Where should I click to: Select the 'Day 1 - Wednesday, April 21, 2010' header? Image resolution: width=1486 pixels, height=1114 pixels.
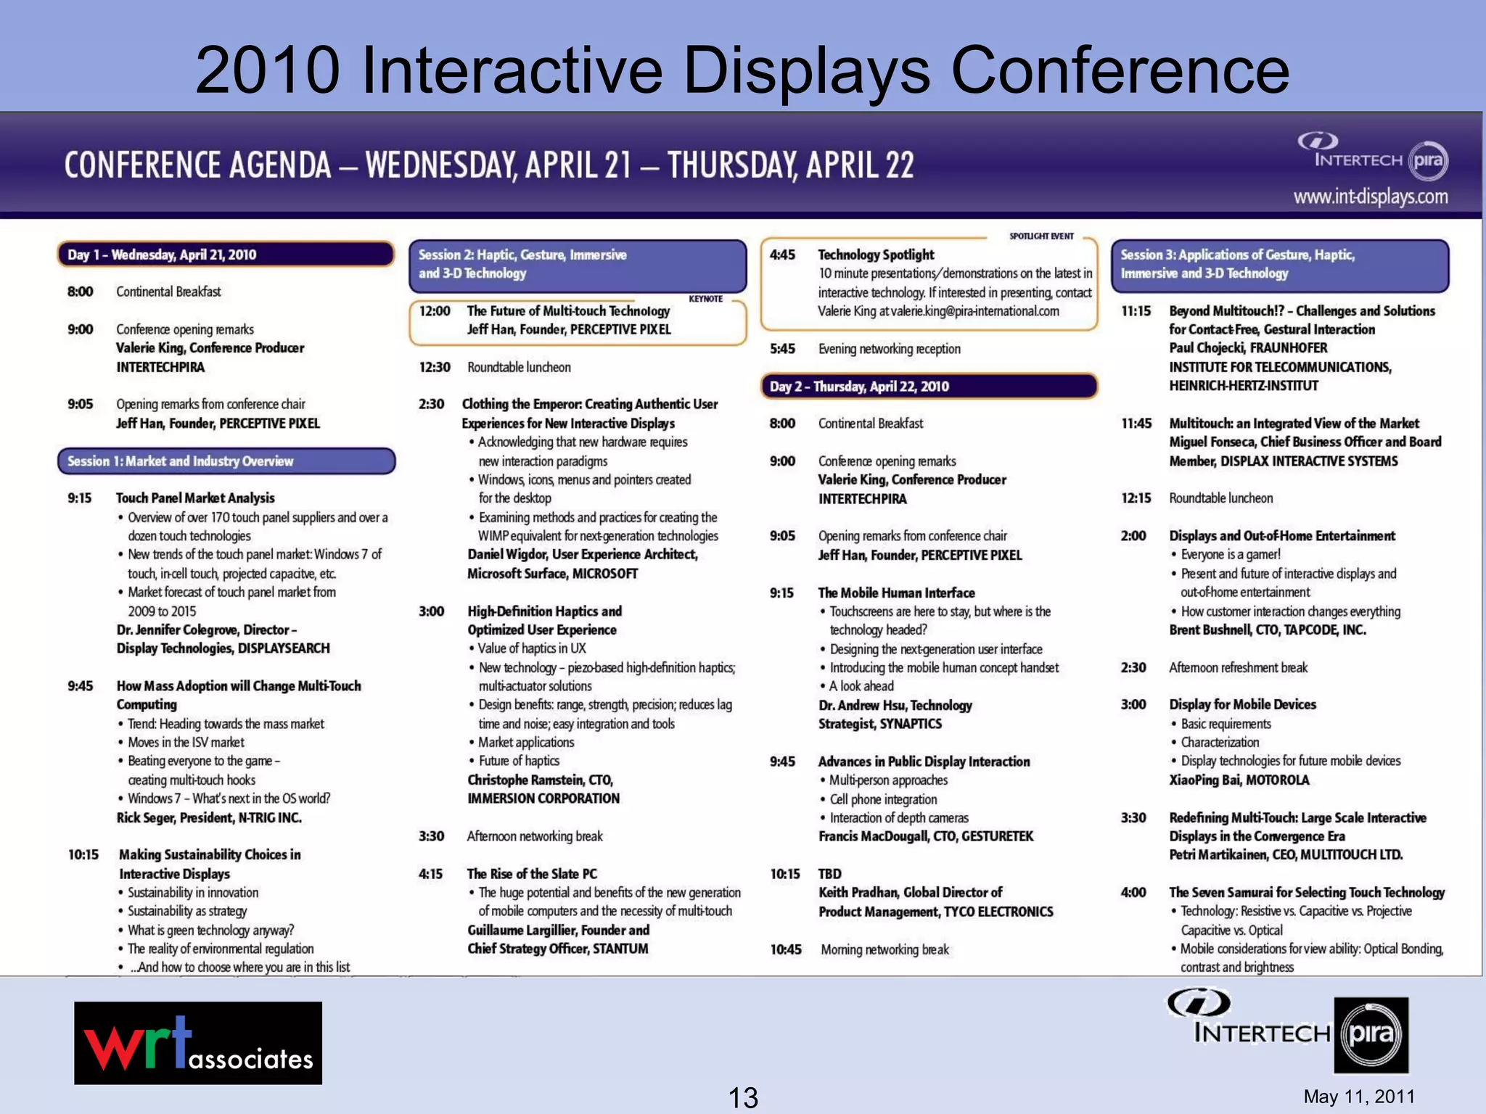click(x=226, y=255)
